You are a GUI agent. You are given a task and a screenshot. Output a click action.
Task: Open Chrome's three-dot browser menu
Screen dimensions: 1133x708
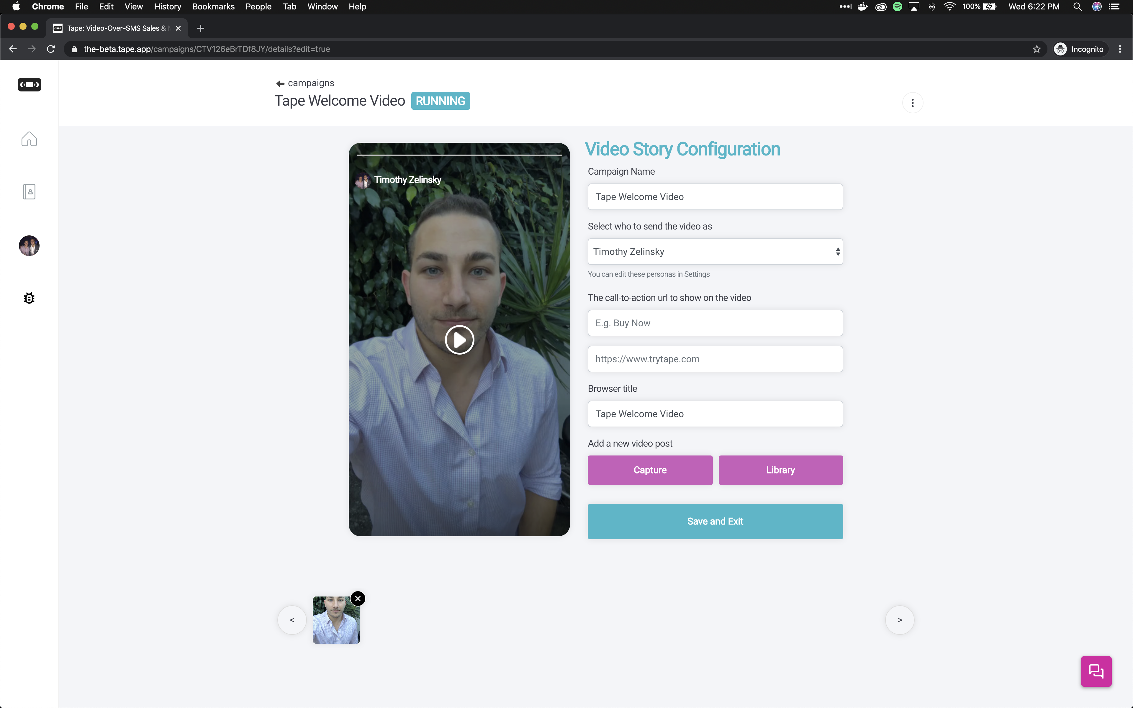click(1120, 49)
